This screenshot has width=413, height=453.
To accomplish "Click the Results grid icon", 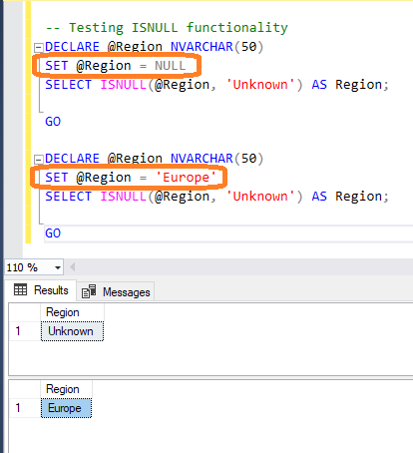I will [x=21, y=290].
